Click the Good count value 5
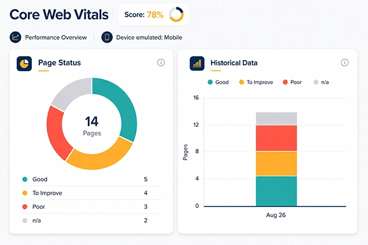368x245 pixels. (145, 179)
